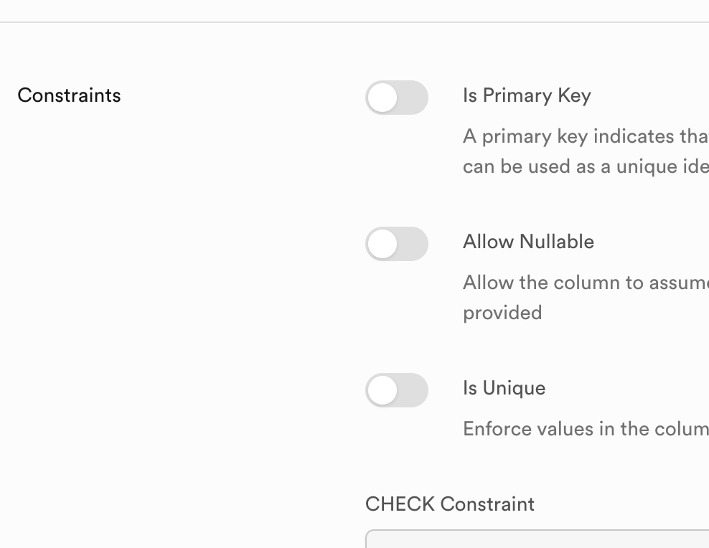
Task: Click the 'Allow the column to assume' description
Action: pos(585,283)
